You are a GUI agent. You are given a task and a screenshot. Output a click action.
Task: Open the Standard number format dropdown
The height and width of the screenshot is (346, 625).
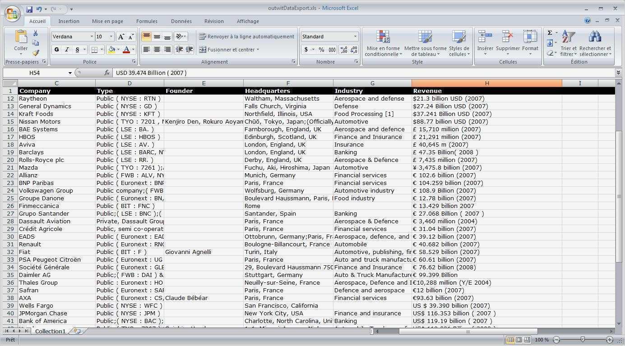click(355, 37)
